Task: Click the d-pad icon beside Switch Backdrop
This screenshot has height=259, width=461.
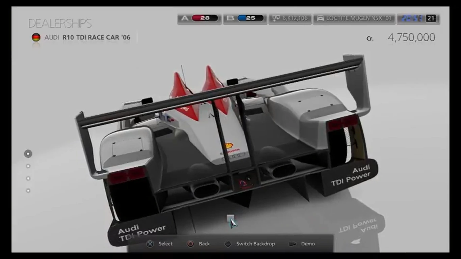Action: [x=228, y=244]
